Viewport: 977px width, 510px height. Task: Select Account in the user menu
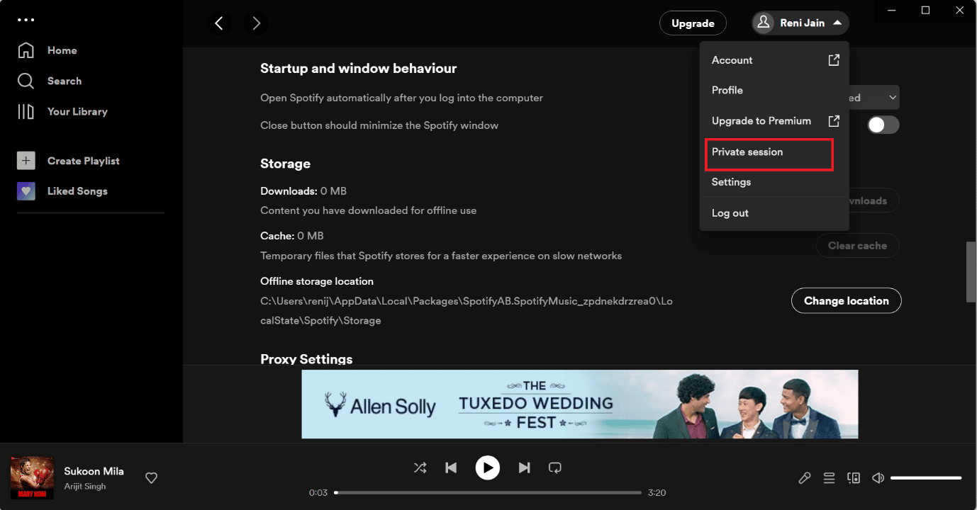774,60
